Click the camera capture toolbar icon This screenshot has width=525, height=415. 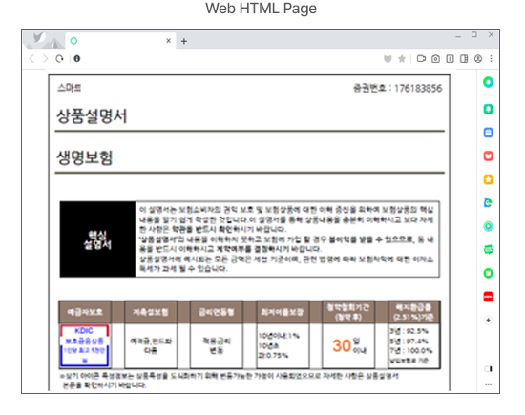(435, 59)
